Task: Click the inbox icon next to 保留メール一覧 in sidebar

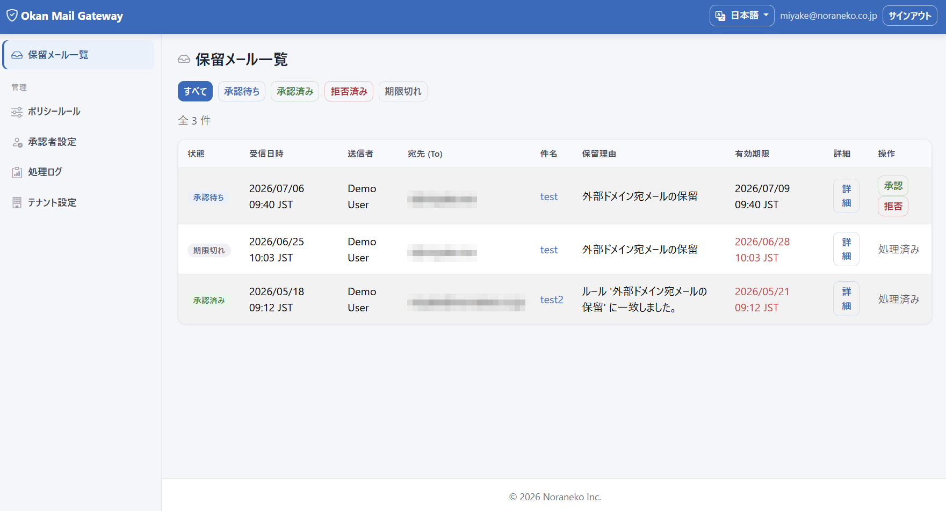Action: [x=17, y=55]
